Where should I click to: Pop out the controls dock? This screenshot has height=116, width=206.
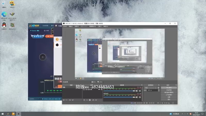point(176,85)
